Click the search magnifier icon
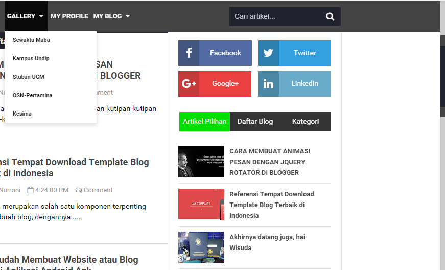The image size is (445, 270). pos(330,16)
